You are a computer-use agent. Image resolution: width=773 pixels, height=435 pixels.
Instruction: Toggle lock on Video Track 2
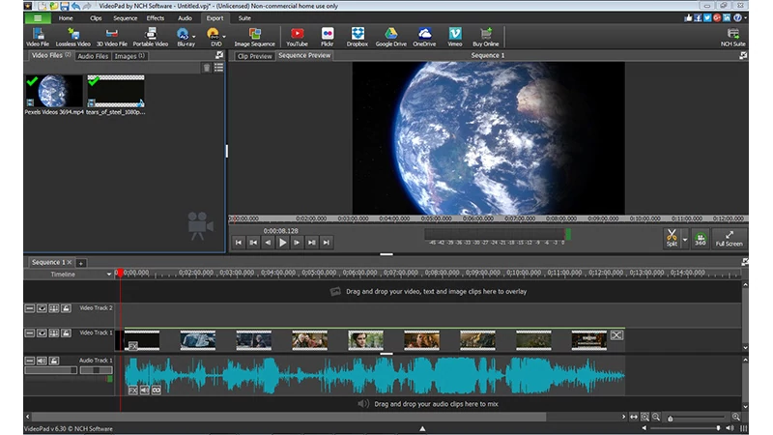[66, 308]
